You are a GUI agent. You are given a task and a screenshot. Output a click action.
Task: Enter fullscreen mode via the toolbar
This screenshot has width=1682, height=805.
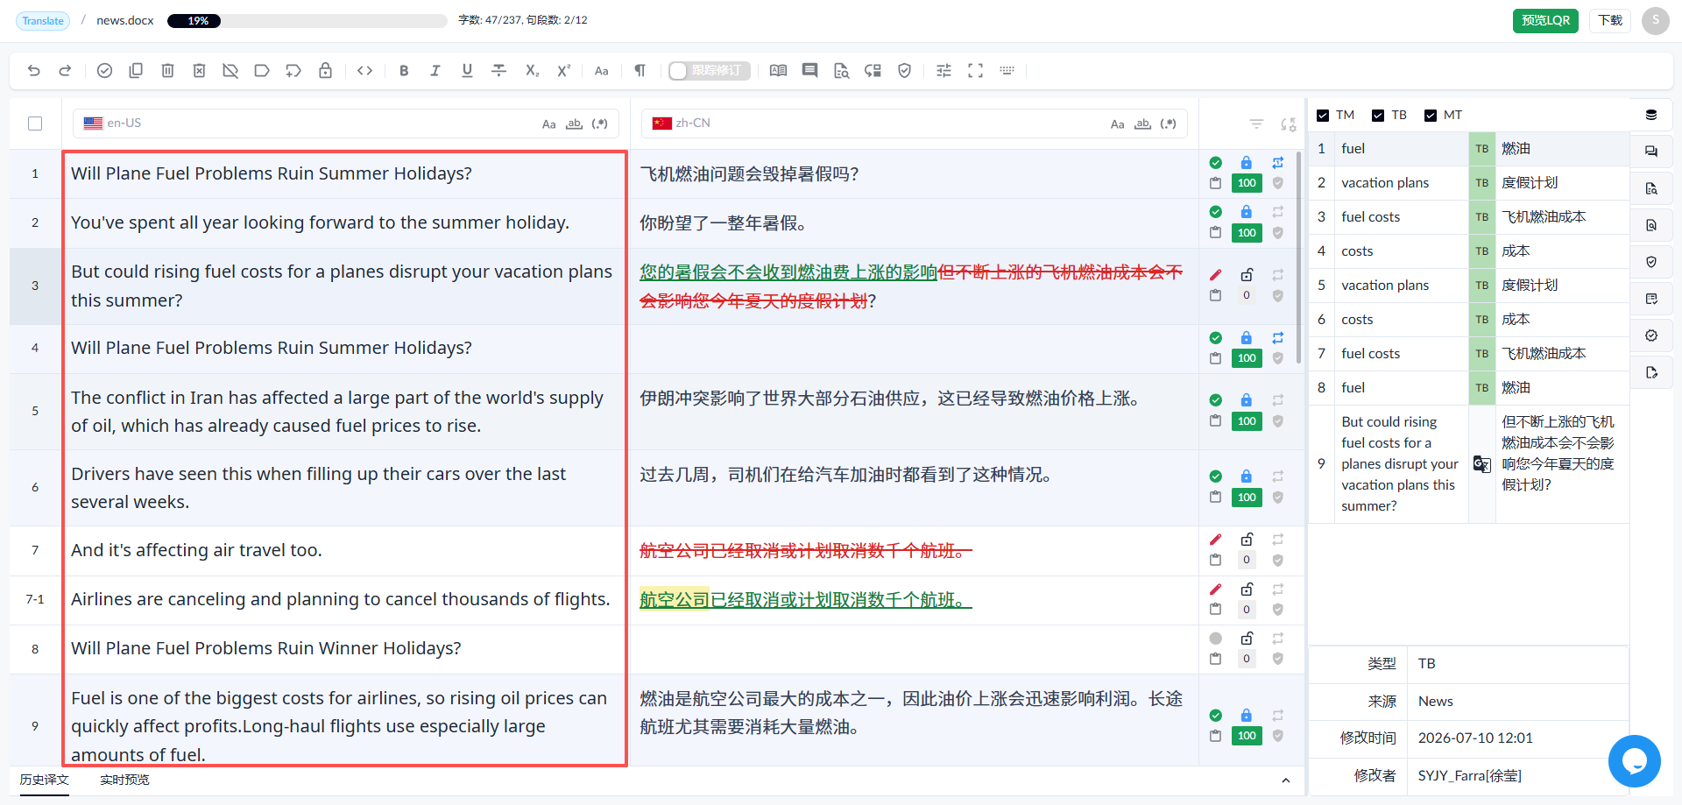click(975, 71)
